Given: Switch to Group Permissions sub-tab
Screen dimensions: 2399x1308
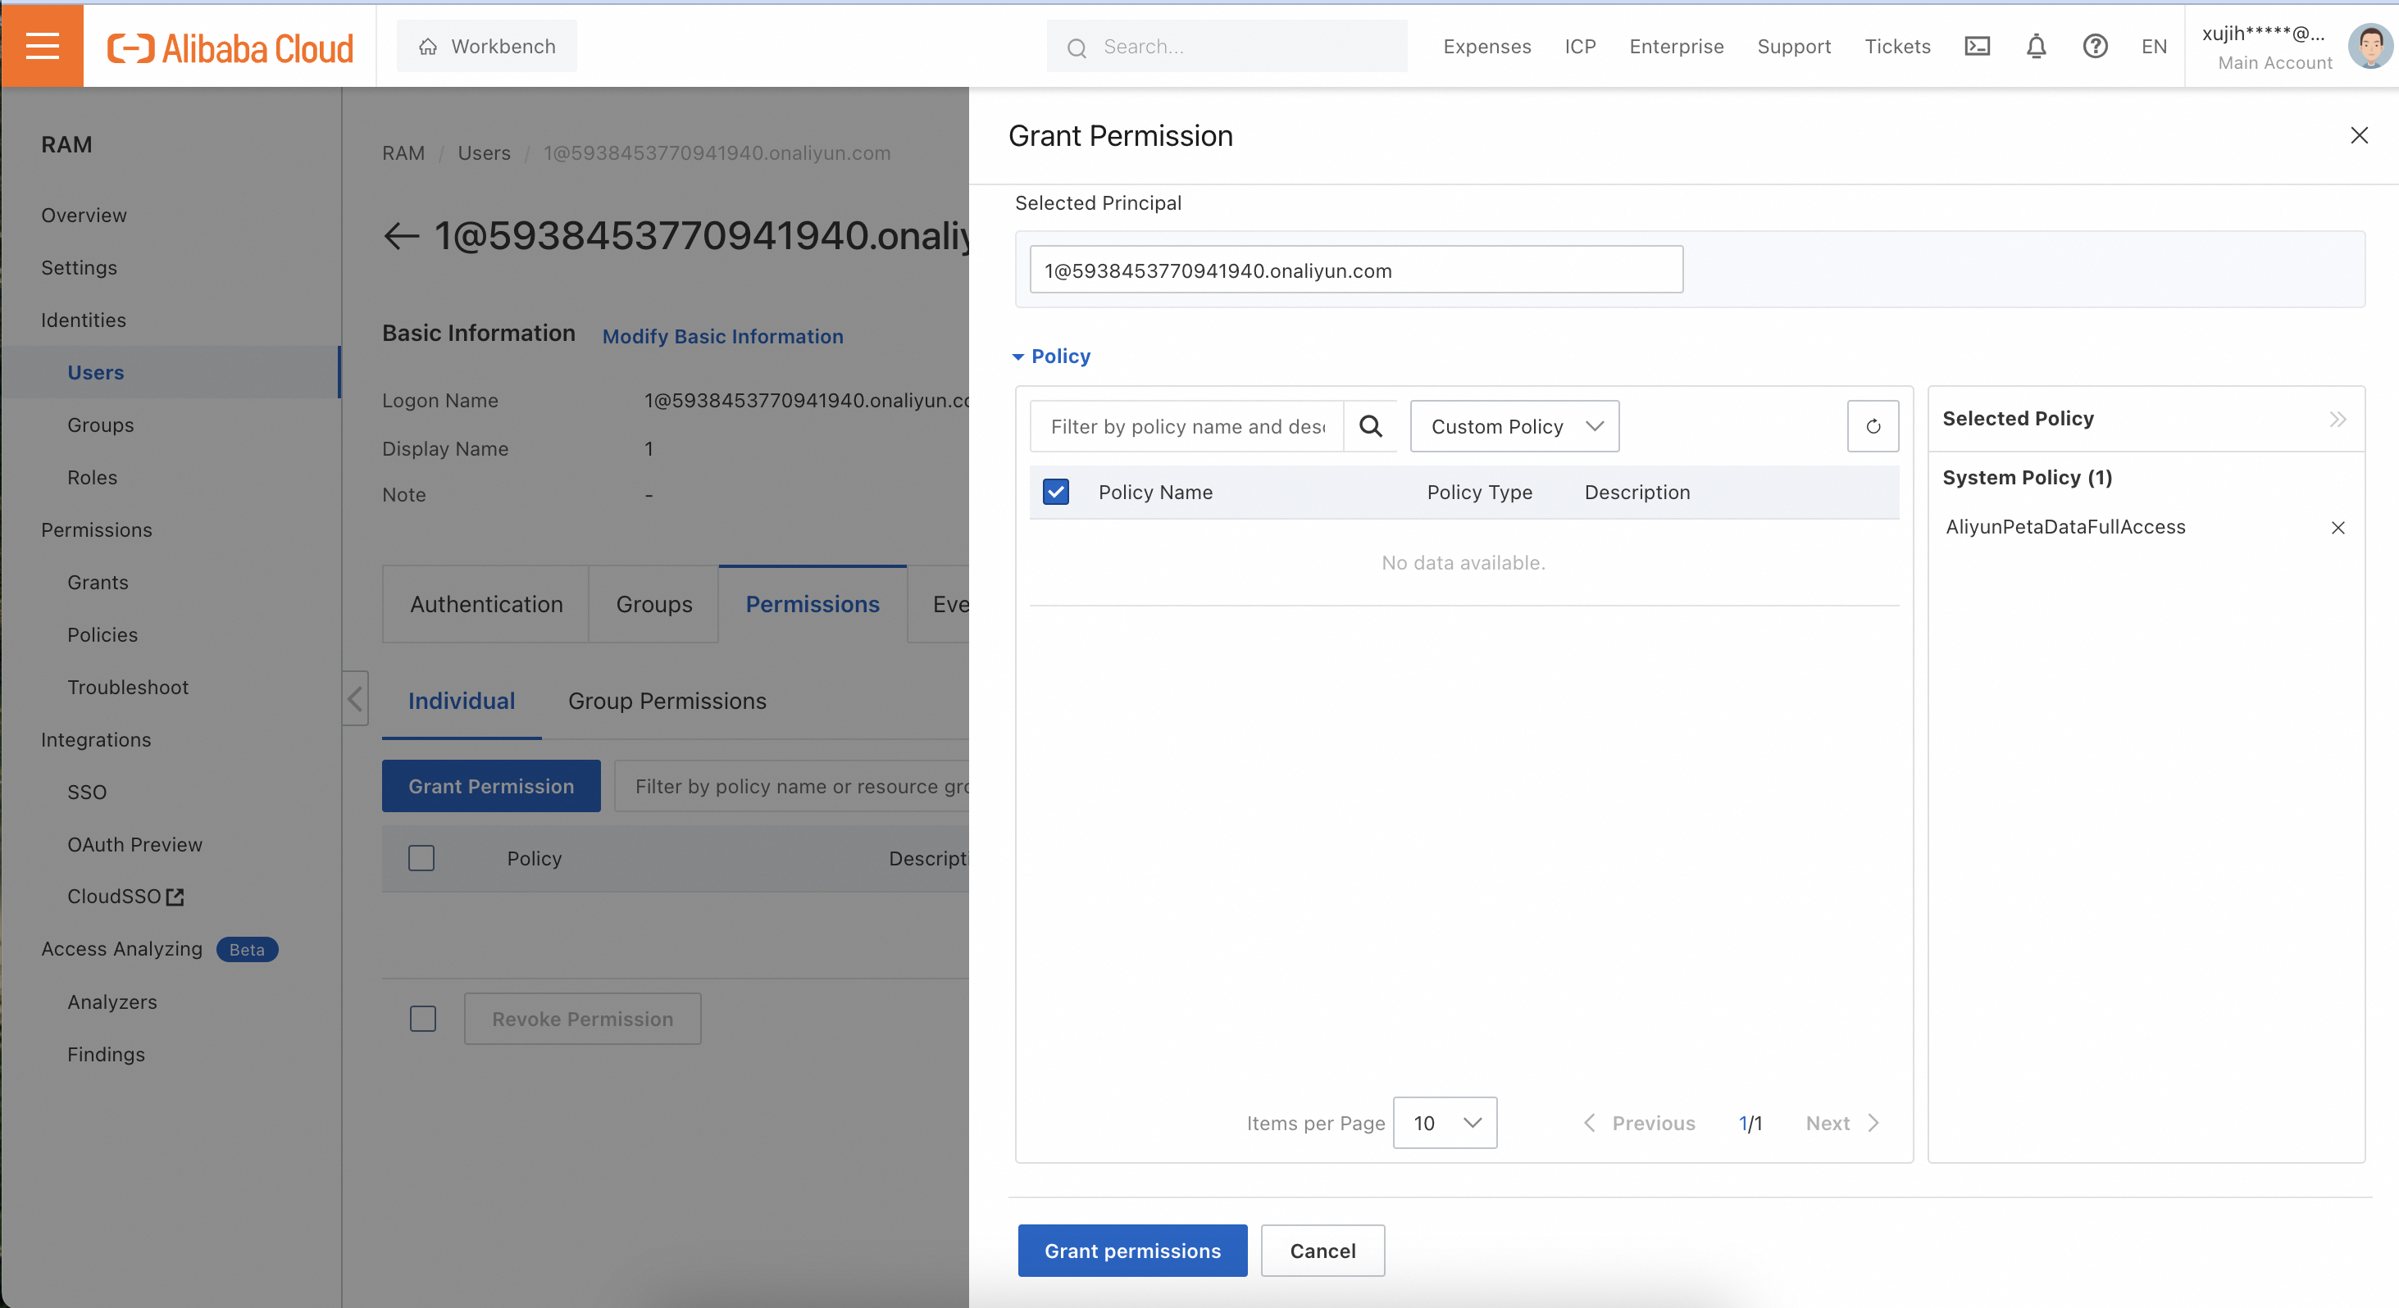Looking at the screenshot, I should pos(667,701).
